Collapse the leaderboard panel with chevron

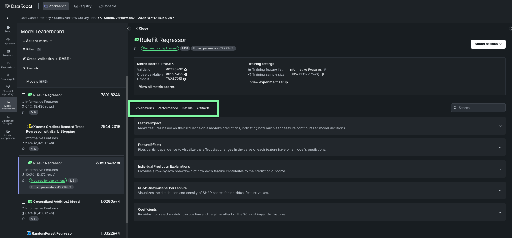point(128,29)
